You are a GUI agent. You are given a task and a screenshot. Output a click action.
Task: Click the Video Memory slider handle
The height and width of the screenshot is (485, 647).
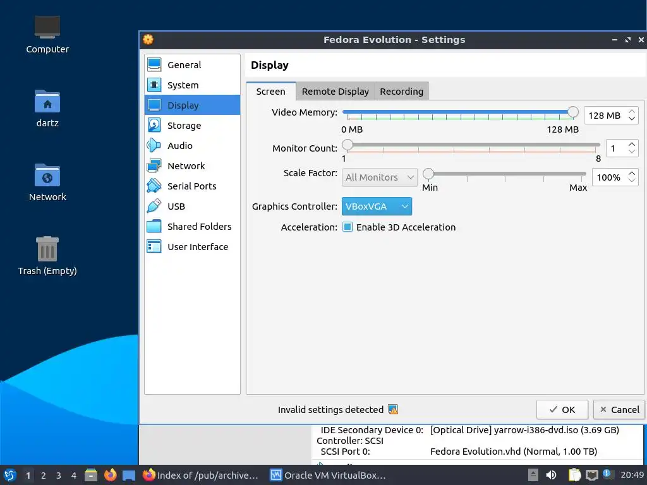click(x=572, y=112)
